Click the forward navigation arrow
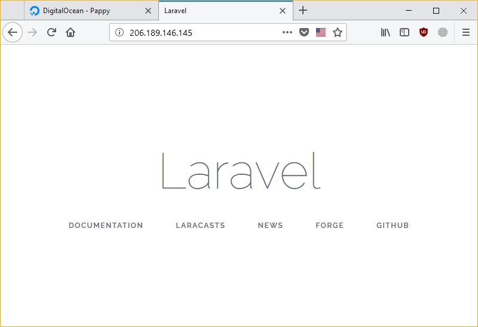Screen dimensions: 478x327 pos(32,32)
